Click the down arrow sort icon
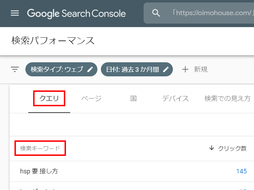The height and width of the screenshot is (190, 254). (x=212, y=148)
